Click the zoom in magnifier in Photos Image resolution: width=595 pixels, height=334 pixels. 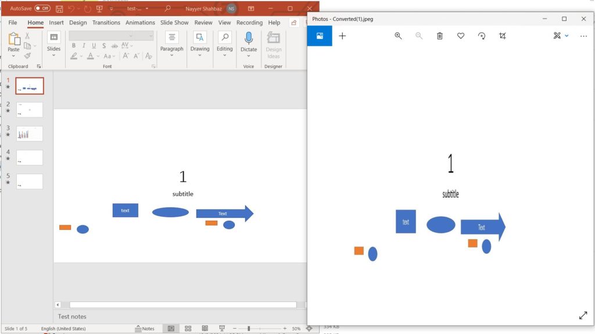tap(398, 36)
